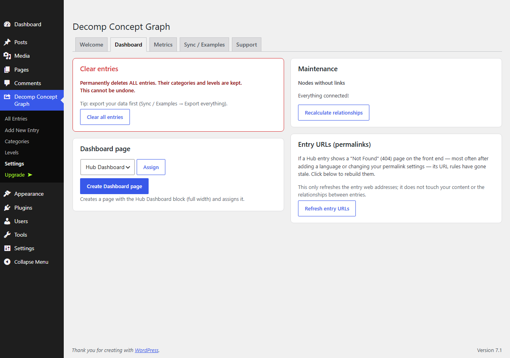Click the Everything connected! status text
This screenshot has height=358, width=510.
point(324,96)
